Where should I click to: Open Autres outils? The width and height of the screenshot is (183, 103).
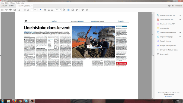(x=164, y=54)
